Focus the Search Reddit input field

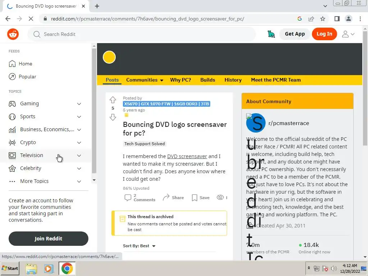click(142, 34)
